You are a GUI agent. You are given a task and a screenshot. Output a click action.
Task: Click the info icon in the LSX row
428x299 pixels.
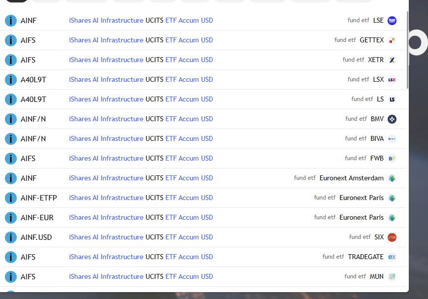pyautogui.click(x=11, y=80)
